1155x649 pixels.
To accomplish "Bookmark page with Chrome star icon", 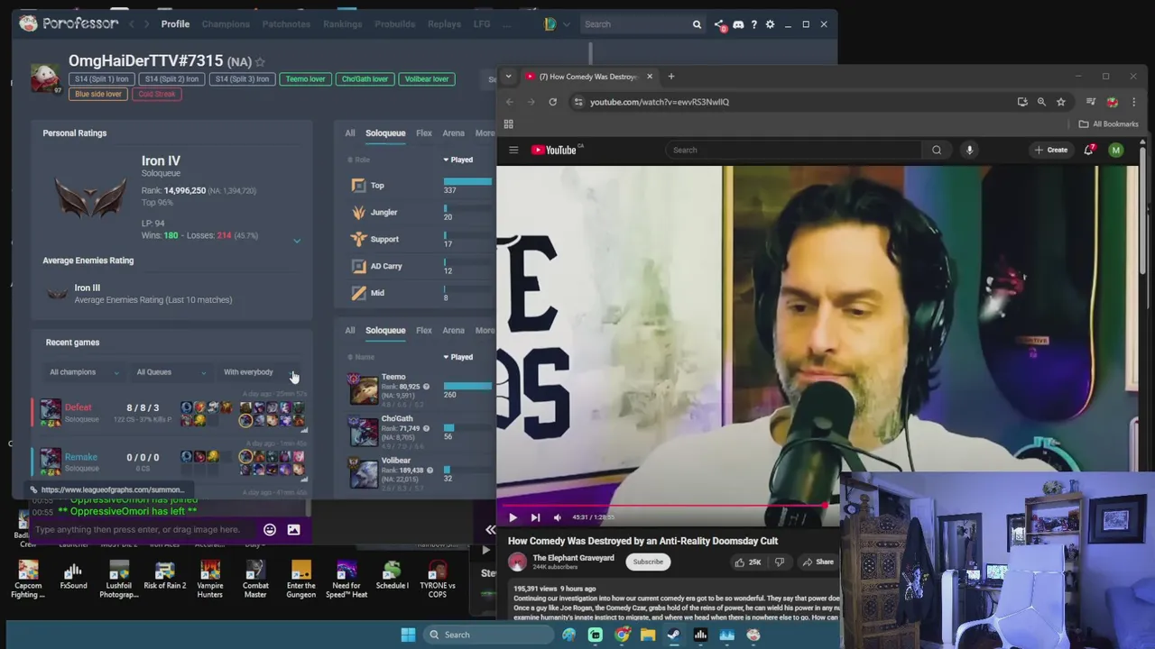I will (1061, 102).
